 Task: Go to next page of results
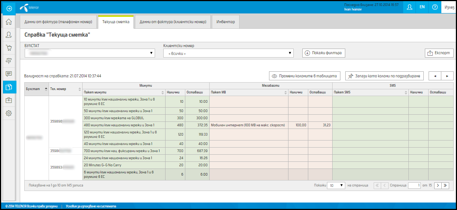(x=437, y=185)
